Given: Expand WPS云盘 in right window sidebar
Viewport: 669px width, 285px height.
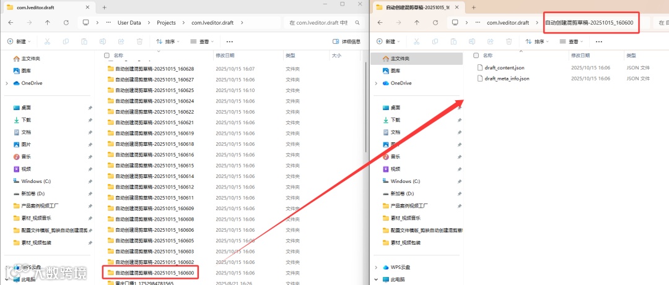Looking at the screenshot, I should coord(376,267).
